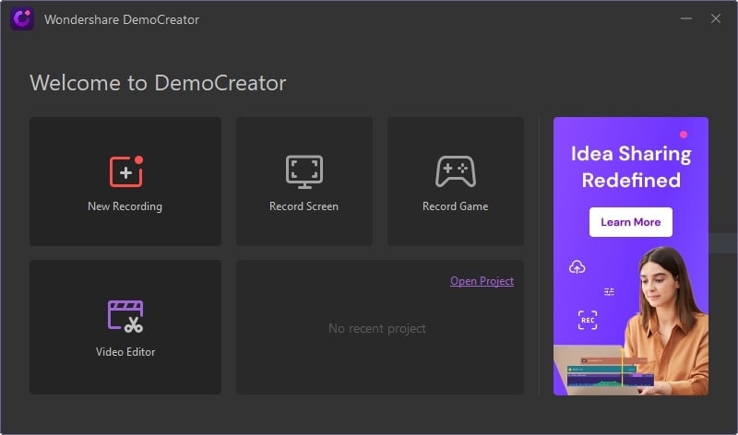Click the sliders adjust icon in the banner
Viewport: 738px width, 435px height.
609,292
